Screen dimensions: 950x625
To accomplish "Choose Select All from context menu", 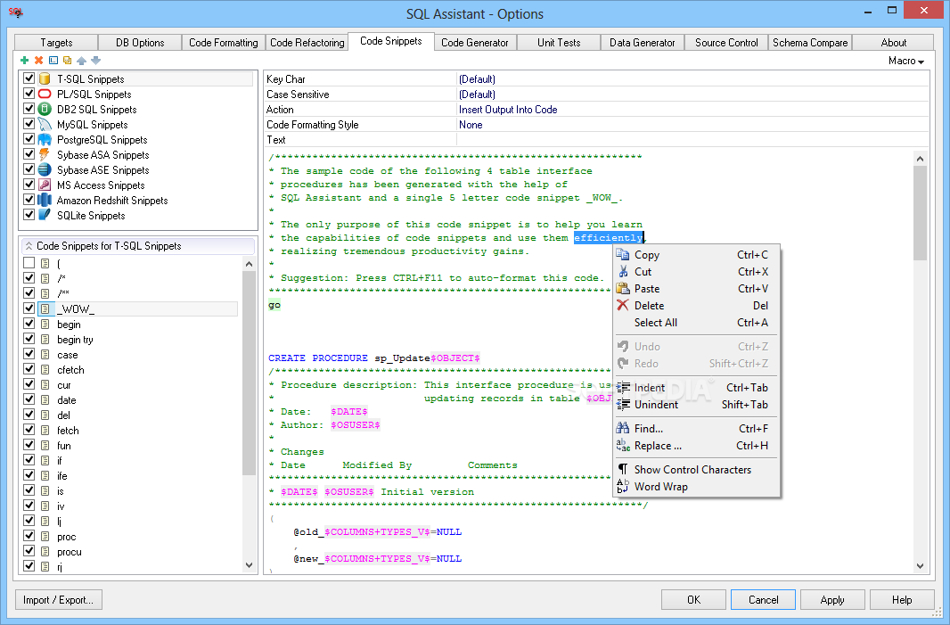I will 696,323.
